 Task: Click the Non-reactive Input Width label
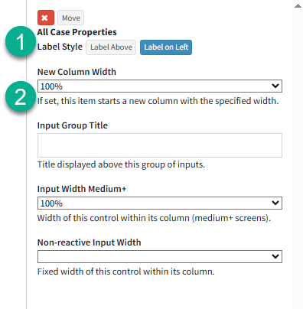[x=89, y=242]
